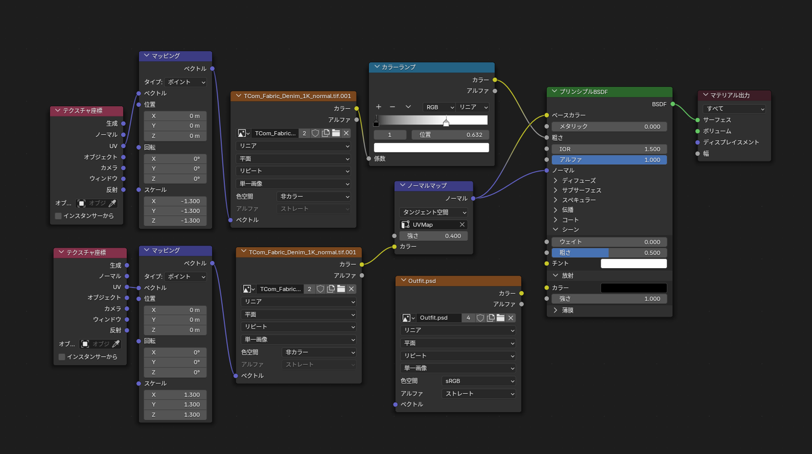Viewport: 812px width, 454px height.
Task: Open the image browser icon in Outfit.psd node
Action: point(409,318)
